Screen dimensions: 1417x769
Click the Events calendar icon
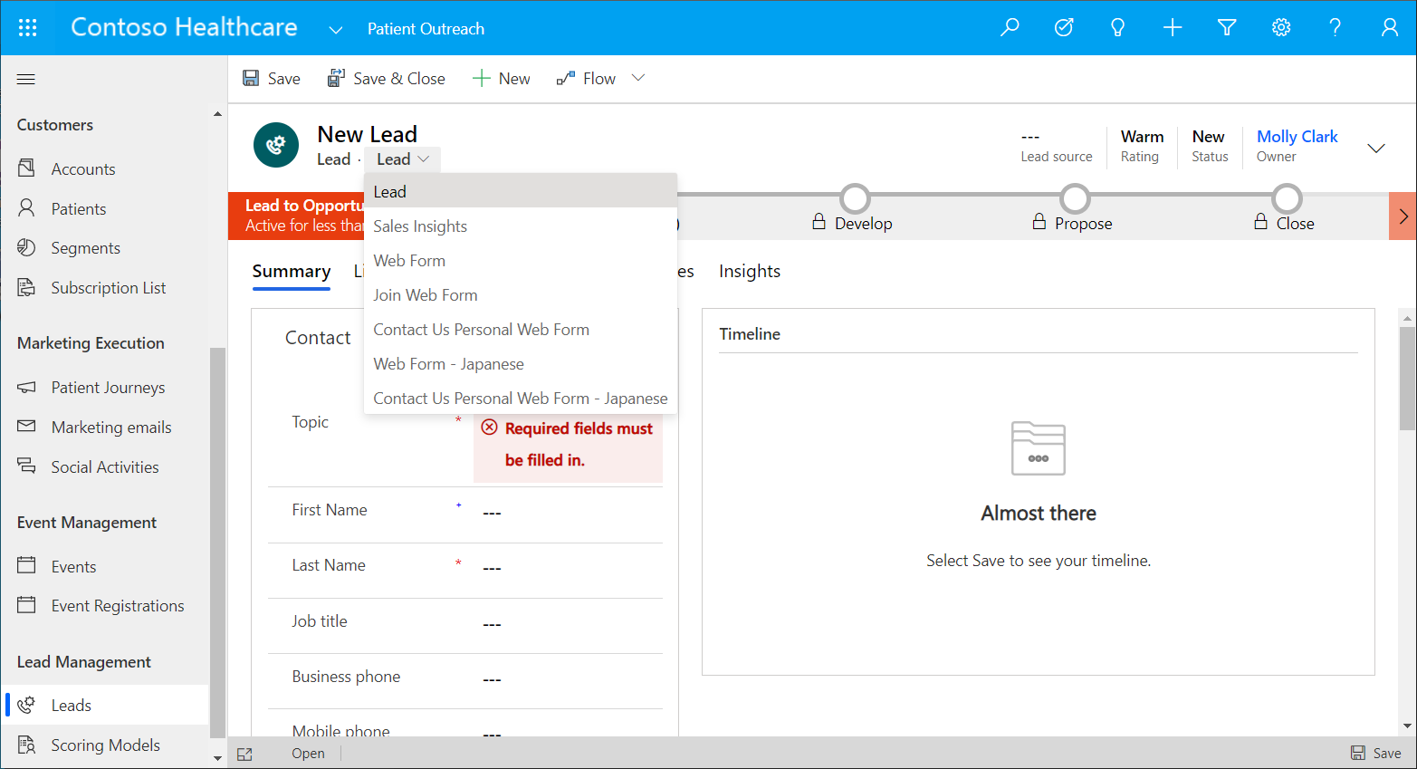pyautogui.click(x=27, y=566)
